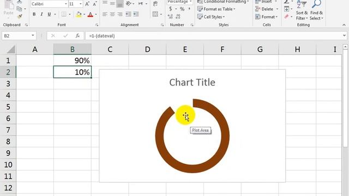This screenshot has height=196, width=349.
Task: Click the Select All corner triangle
Action: [x=10, y=49]
